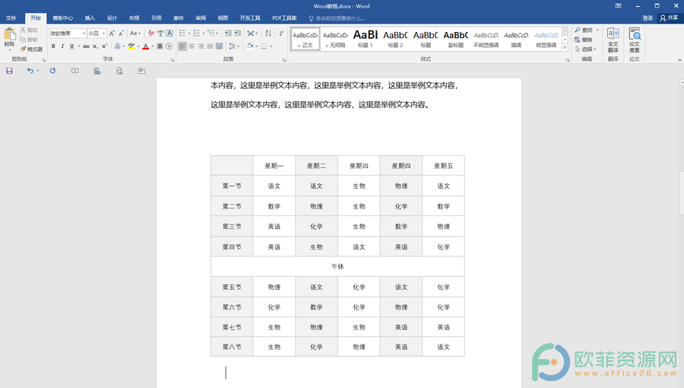
Task: Click the distributed alignment icon
Action: [x=219, y=46]
